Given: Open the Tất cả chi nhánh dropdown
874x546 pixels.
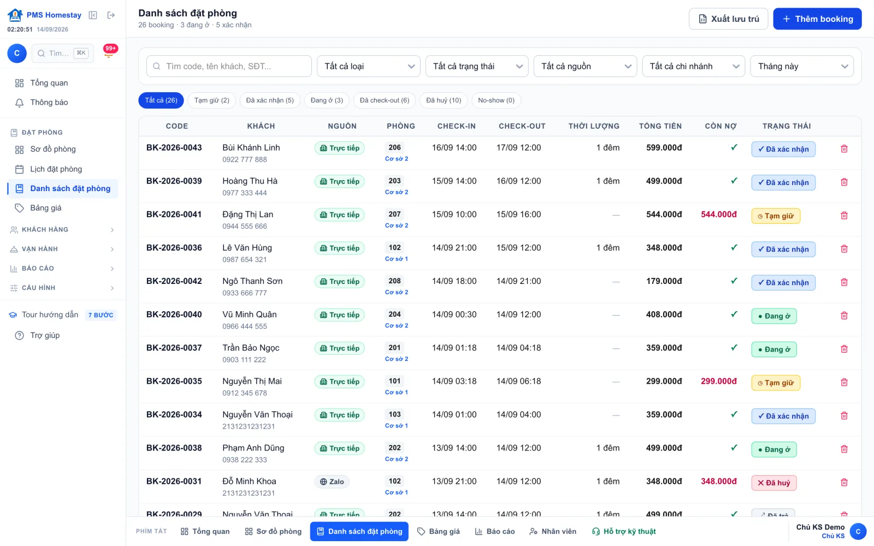Looking at the screenshot, I should 694,66.
